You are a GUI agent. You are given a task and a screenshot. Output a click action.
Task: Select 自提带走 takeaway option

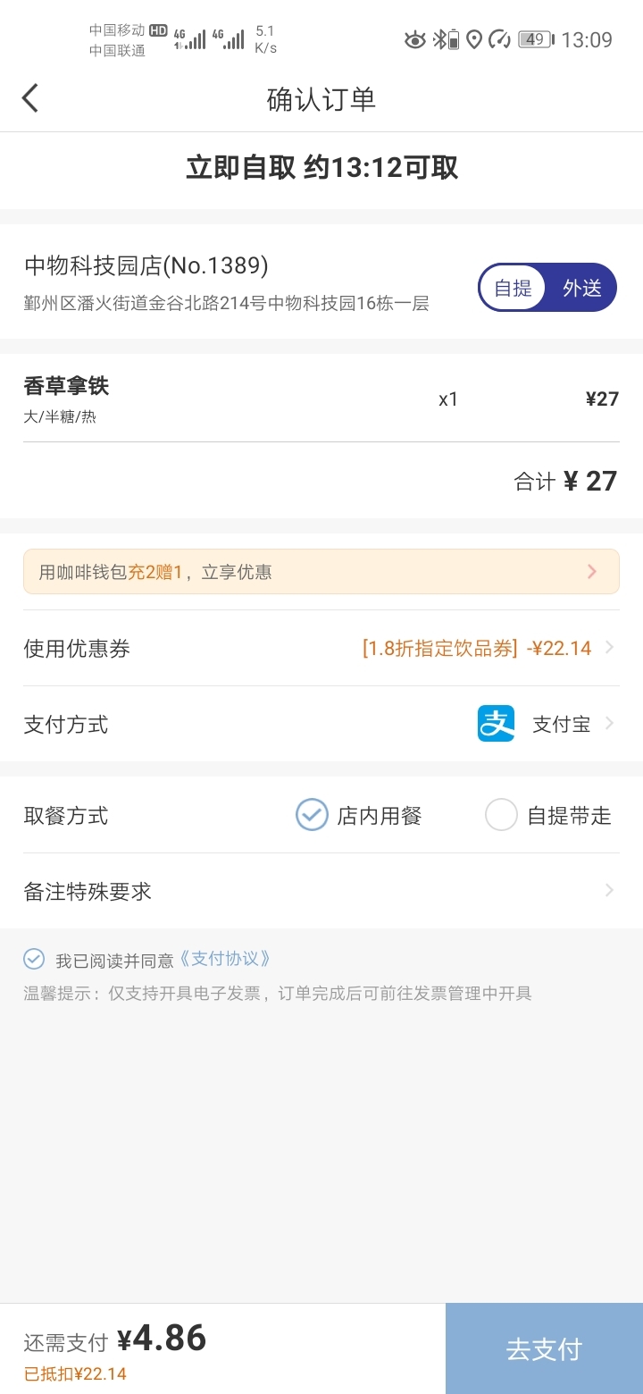[x=548, y=815]
